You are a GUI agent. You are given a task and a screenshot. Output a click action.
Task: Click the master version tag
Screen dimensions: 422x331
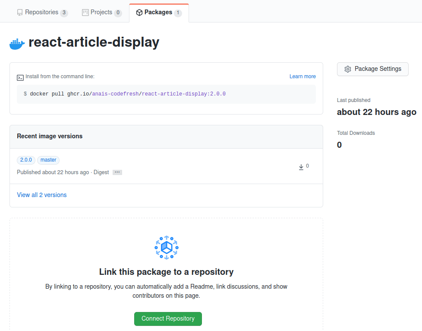(48, 160)
